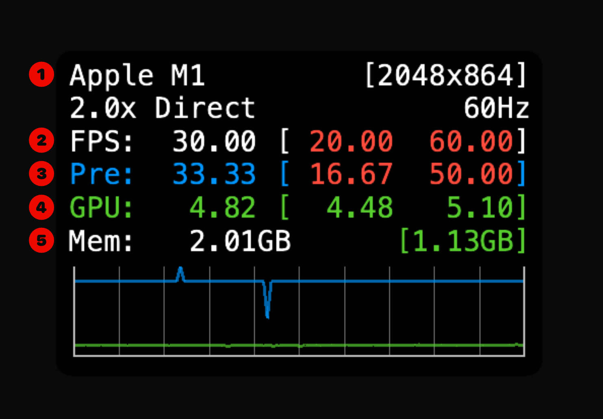Viewport: 603px width, 419px height.
Task: Click the green "[1.13GB]" memory value
Action: click(x=463, y=241)
